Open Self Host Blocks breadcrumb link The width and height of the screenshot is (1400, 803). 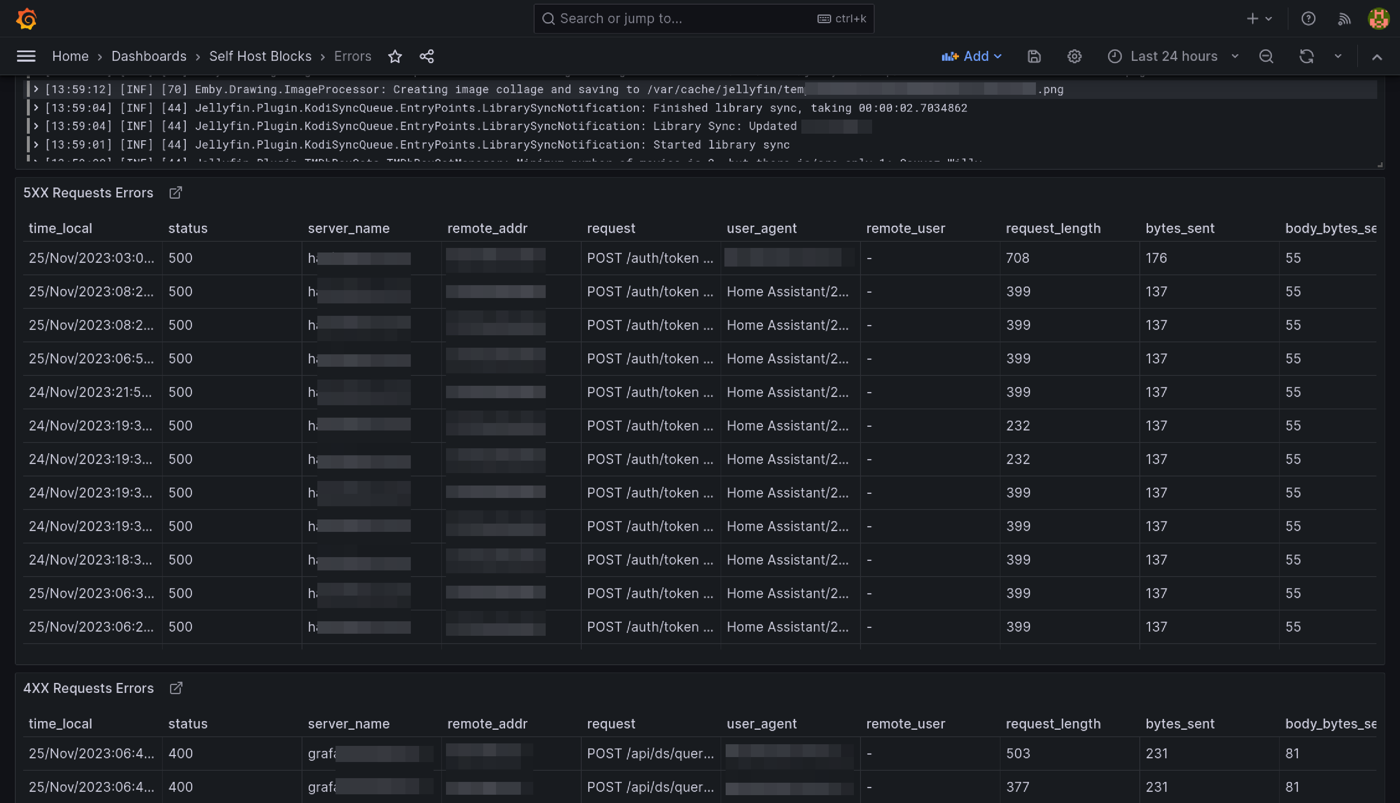(x=260, y=56)
